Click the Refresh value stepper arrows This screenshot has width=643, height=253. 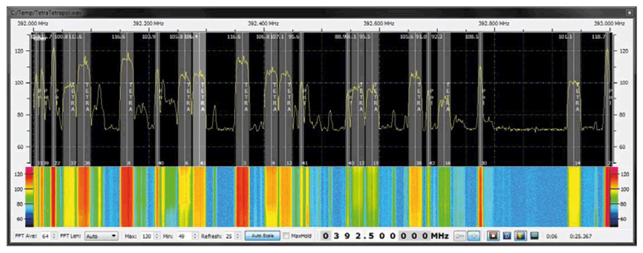point(238,236)
